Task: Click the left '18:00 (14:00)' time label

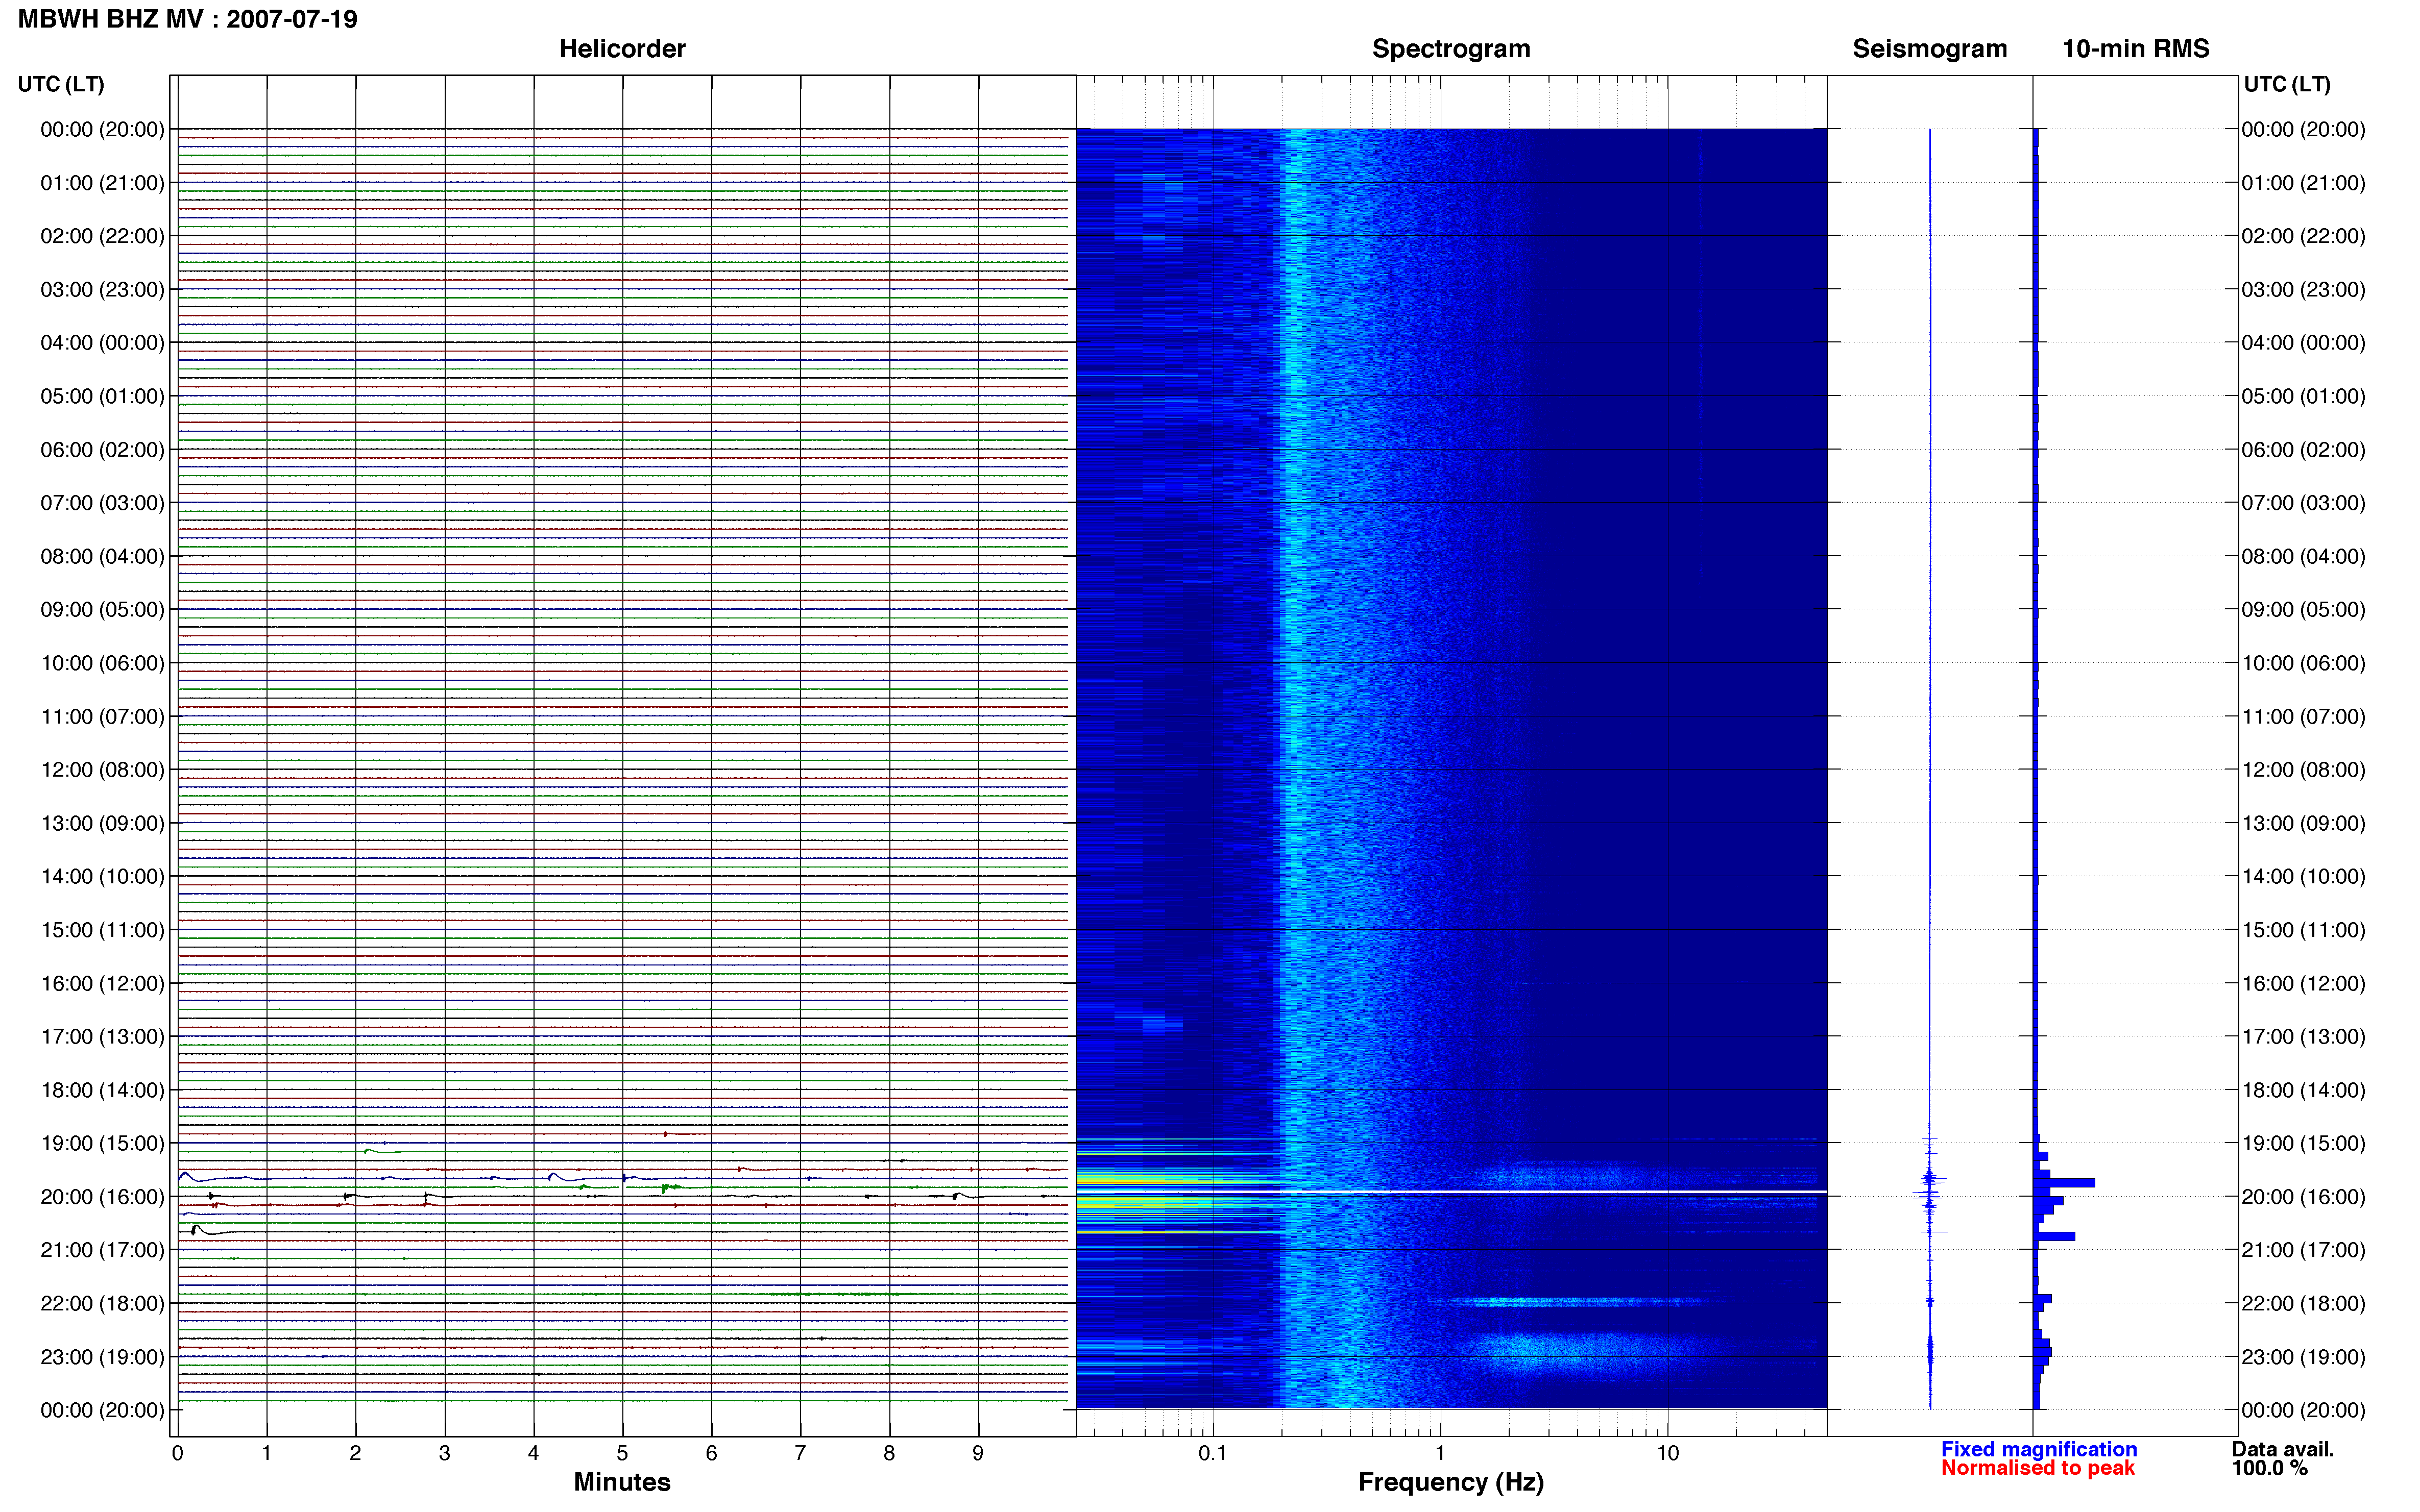Action: pyautogui.click(x=102, y=1090)
